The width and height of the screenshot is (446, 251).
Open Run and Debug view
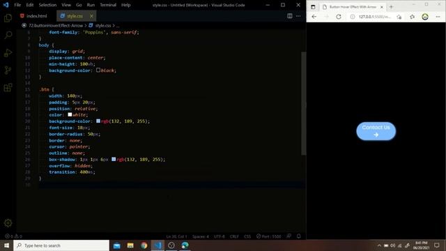point(8,53)
